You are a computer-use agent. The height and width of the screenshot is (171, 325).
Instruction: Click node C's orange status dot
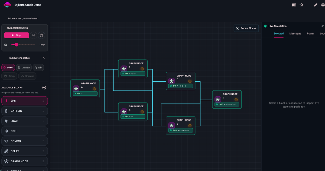click(142, 112)
